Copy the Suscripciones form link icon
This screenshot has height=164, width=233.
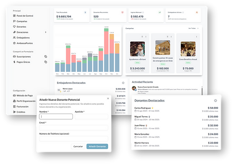click(46, 57)
